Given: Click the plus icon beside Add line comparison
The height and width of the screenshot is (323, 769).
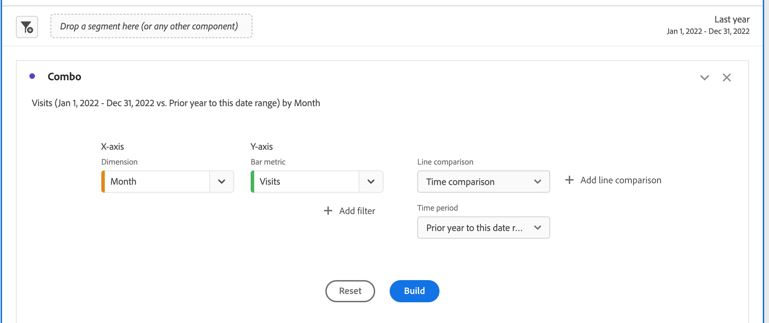Looking at the screenshot, I should (569, 180).
